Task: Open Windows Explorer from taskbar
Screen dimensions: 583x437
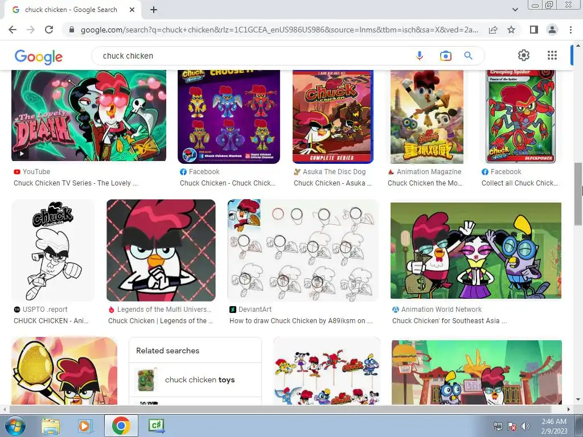Action: 51,426
